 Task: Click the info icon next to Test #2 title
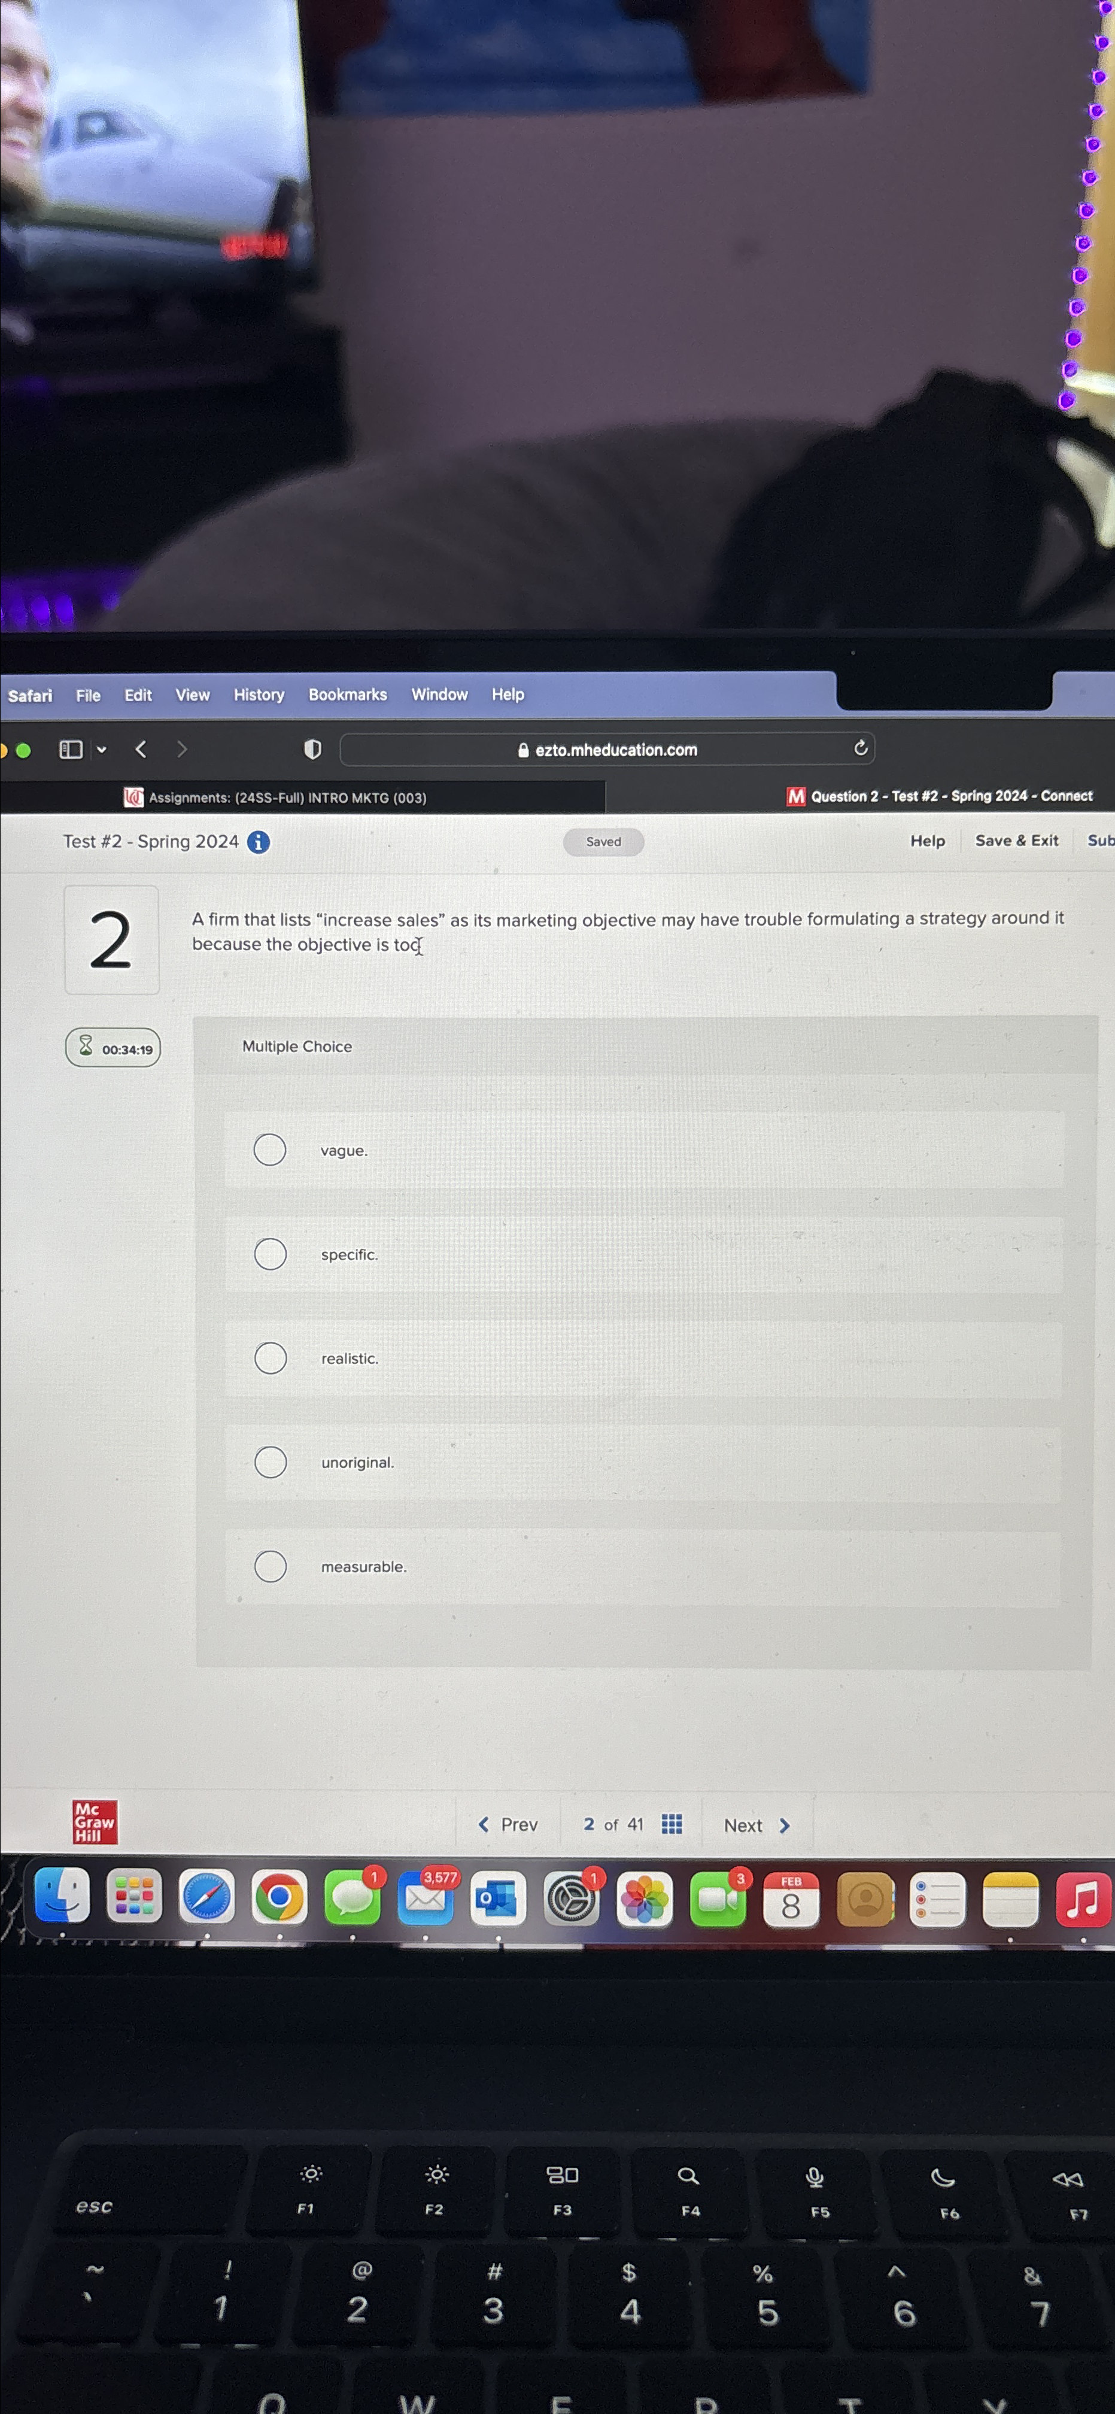point(258,842)
